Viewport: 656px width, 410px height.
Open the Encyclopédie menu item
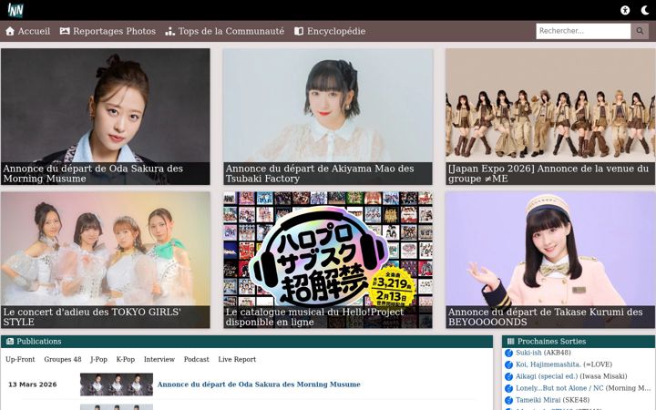point(330,31)
